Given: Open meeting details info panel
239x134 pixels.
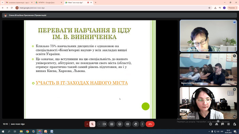Looking at the screenshot, I should point(211,124).
